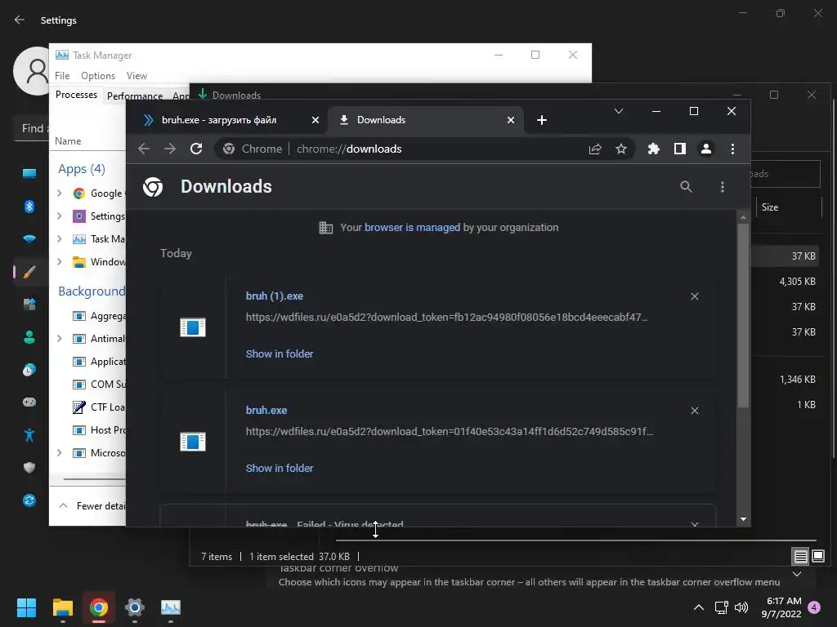The height and width of the screenshot is (627, 837).
Task: Collapse Task Manager with Fewer details
Action: click(92, 505)
